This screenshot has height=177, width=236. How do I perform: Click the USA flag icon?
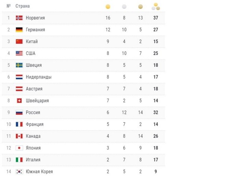tap(19, 53)
